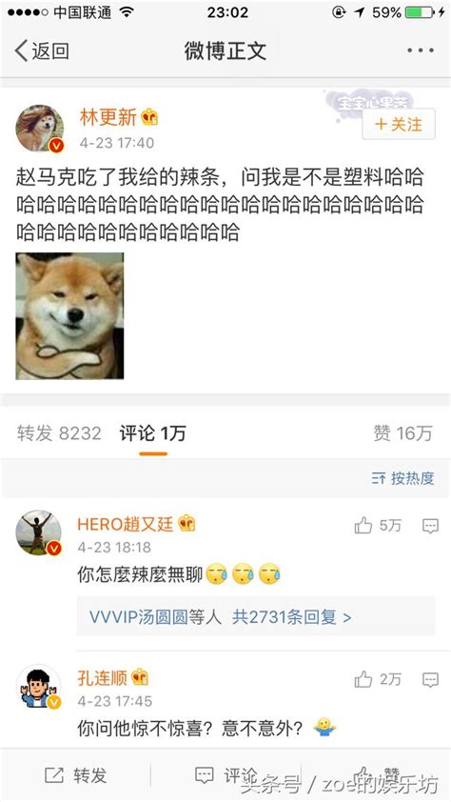451x802 pixels.
Task: Open the three-dot more options menu
Action: click(x=421, y=50)
